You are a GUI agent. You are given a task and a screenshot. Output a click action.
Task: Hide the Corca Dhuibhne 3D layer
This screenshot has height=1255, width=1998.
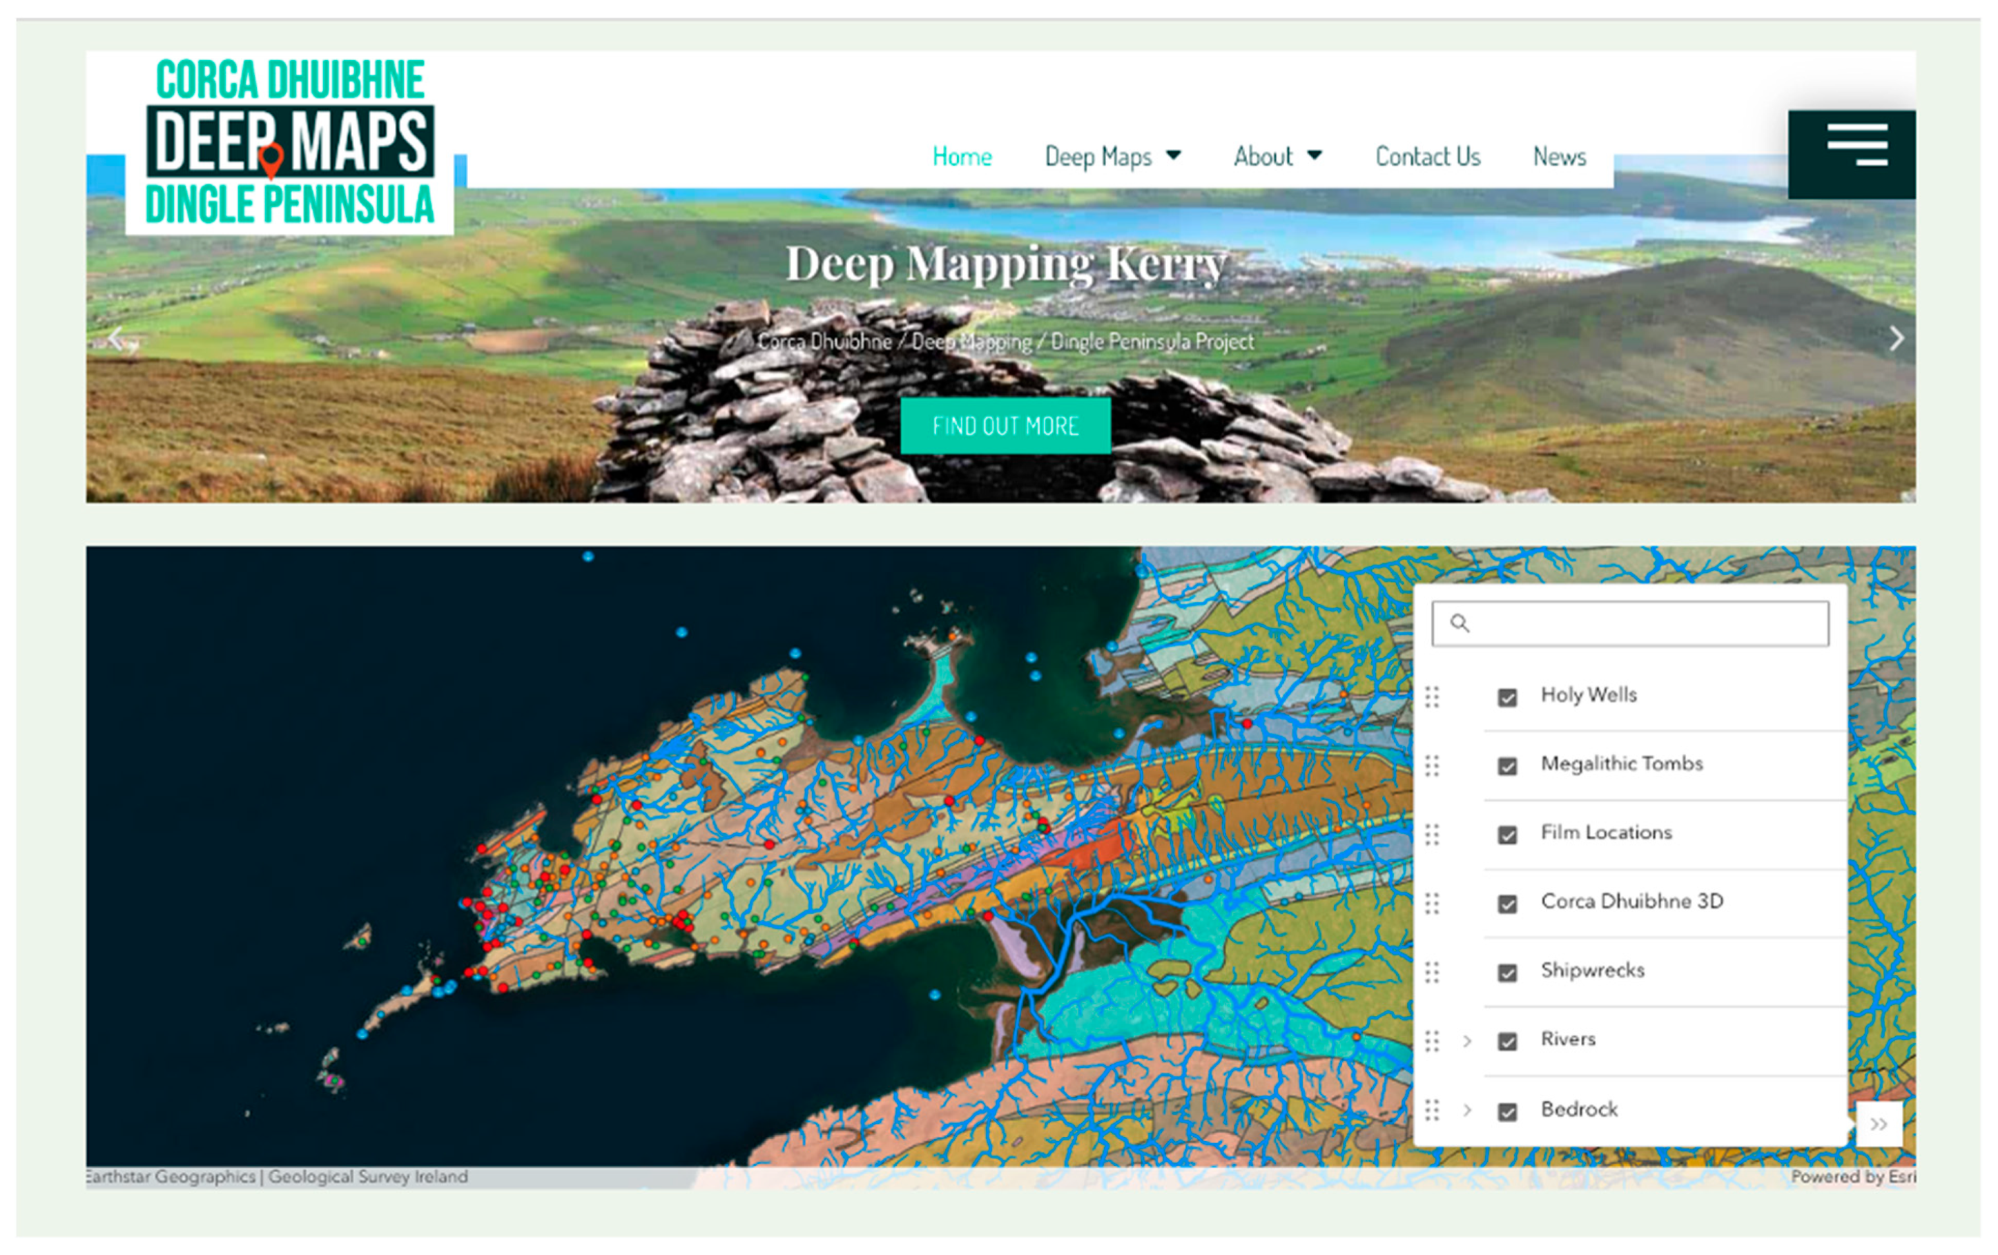(1507, 904)
